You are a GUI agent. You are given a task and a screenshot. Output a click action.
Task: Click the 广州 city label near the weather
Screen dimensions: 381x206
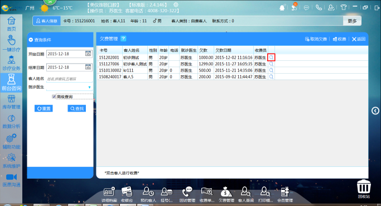pyautogui.click(x=30, y=8)
